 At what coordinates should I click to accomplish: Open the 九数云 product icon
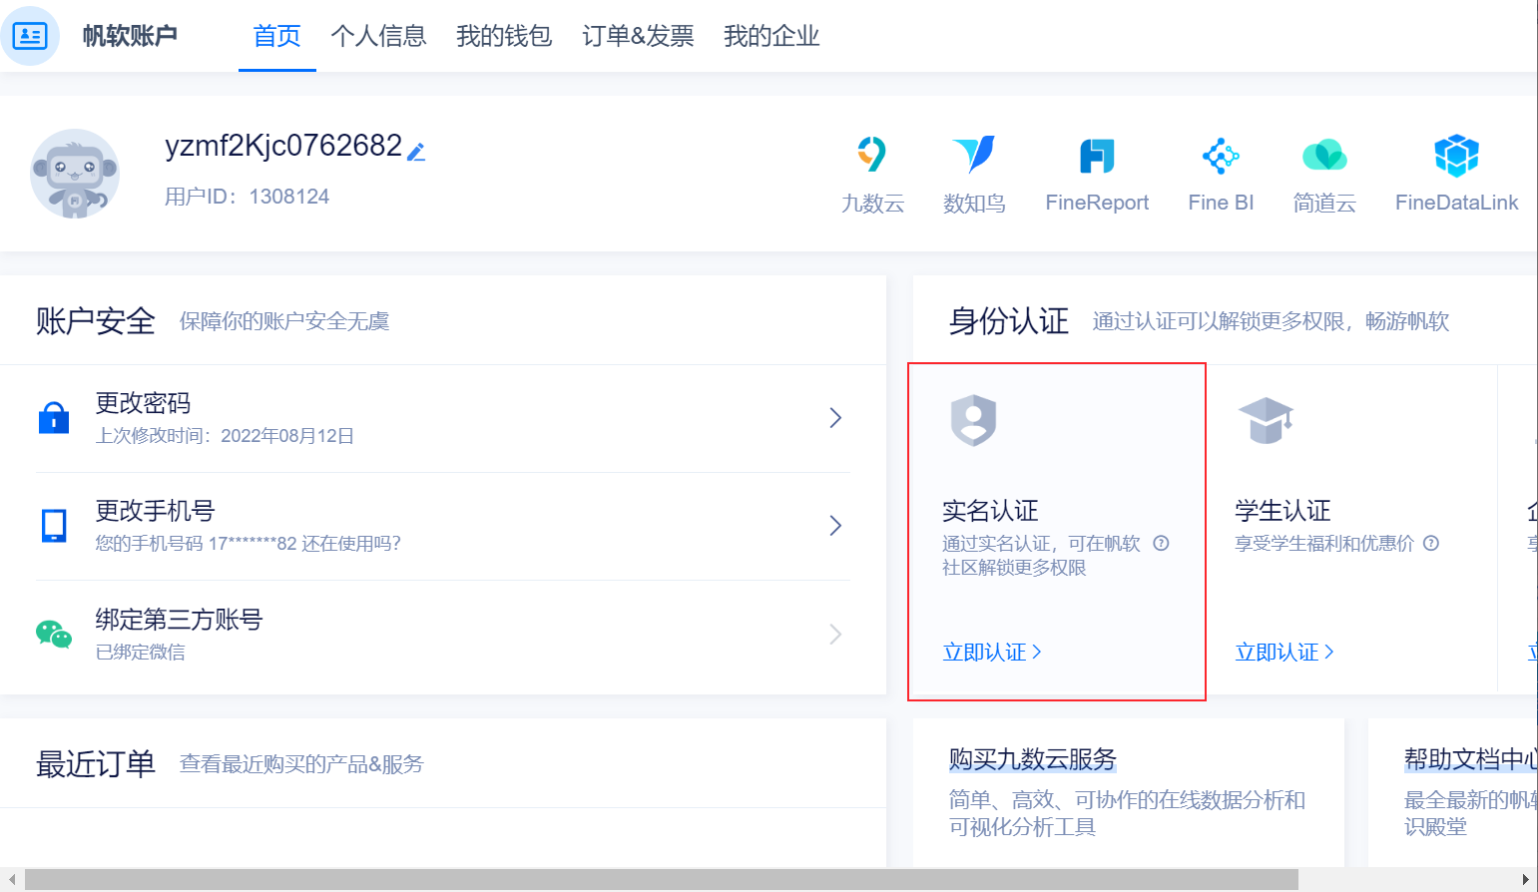(872, 155)
